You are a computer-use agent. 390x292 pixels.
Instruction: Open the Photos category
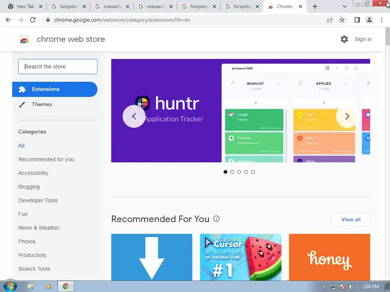(x=27, y=241)
